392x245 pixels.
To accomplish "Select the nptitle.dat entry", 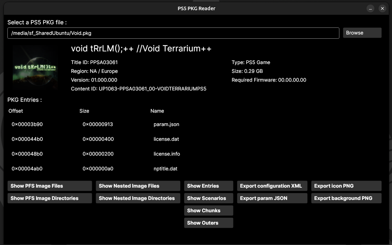I will click(165, 169).
